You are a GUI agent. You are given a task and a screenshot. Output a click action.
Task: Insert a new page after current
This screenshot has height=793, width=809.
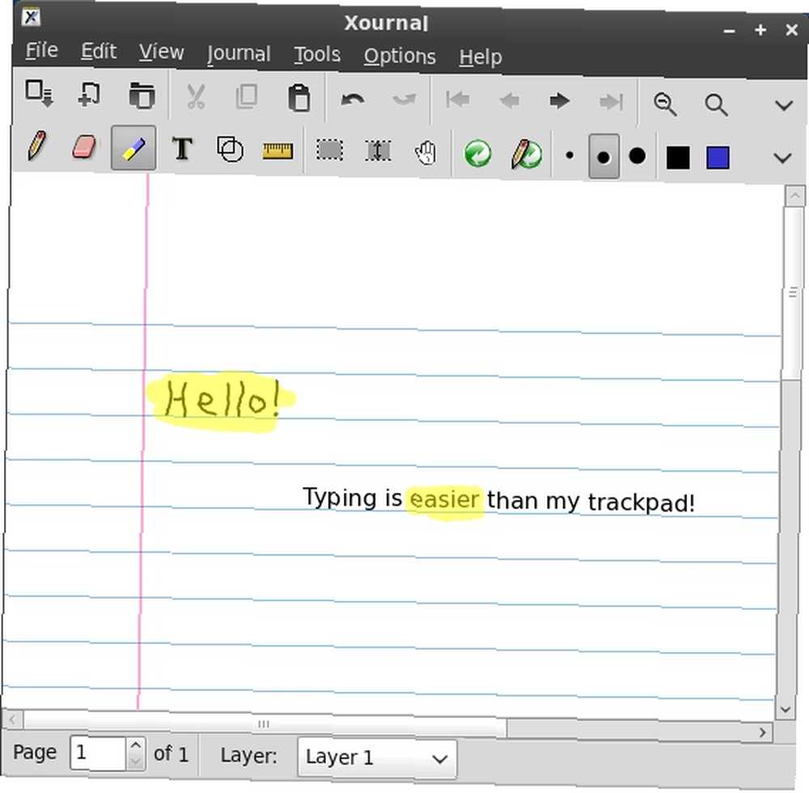89,95
